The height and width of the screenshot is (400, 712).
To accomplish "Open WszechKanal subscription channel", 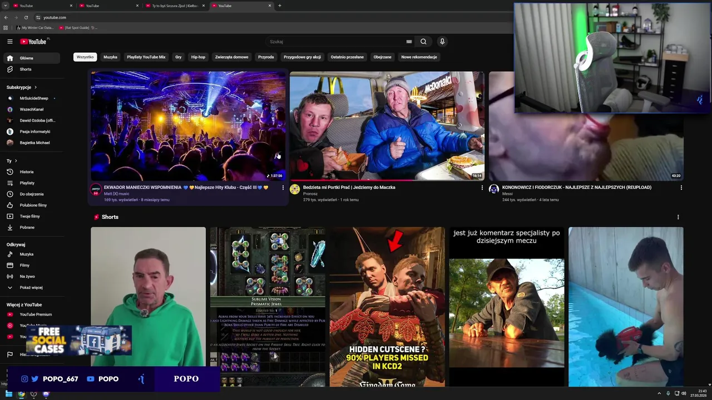I will pos(33,109).
